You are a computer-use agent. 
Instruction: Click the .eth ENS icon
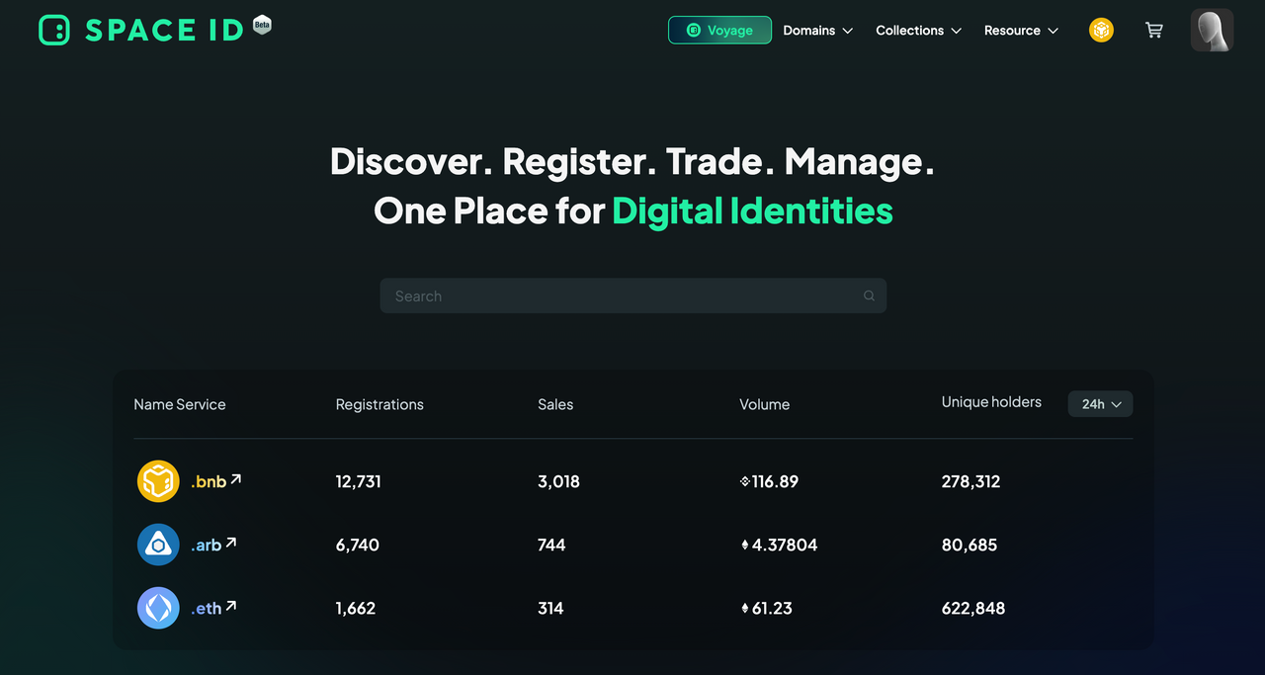tap(158, 608)
